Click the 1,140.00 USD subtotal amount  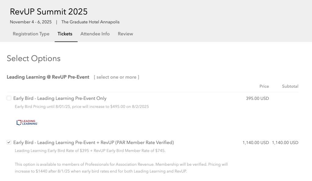click(285, 143)
